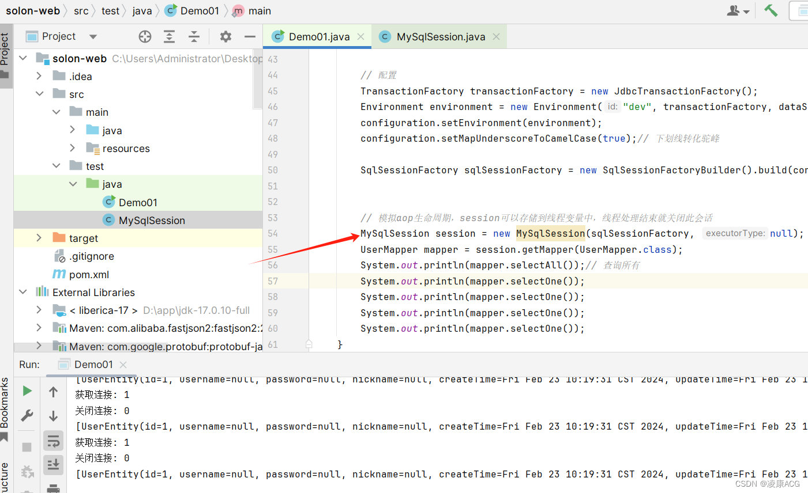Screen dimensions: 808x493
Task: Toggle scroll to end in console
Action: 53,464
